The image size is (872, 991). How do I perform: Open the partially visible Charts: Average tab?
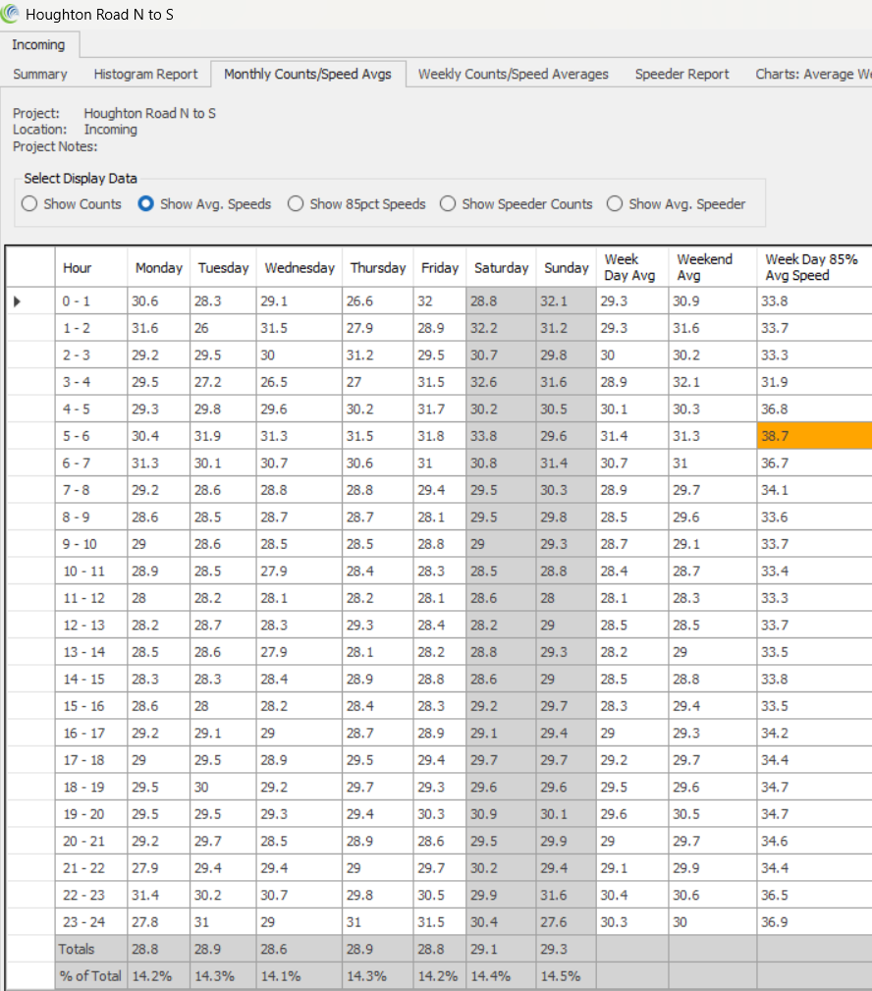pos(812,74)
